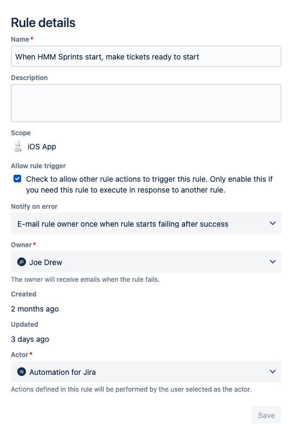Viewport: 295px width, 436px height.
Task: Click Joe Drew's JD avatar icon
Action: 22,262
